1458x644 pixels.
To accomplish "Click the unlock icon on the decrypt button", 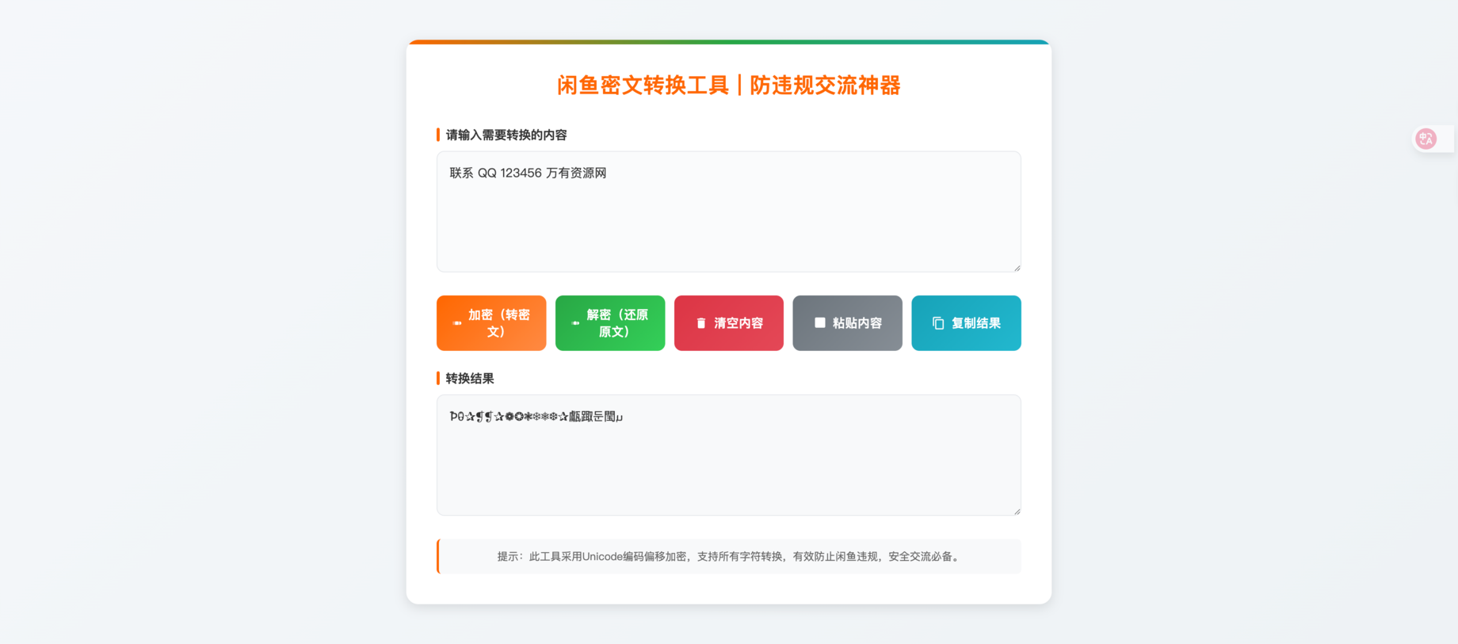I will click(x=575, y=323).
